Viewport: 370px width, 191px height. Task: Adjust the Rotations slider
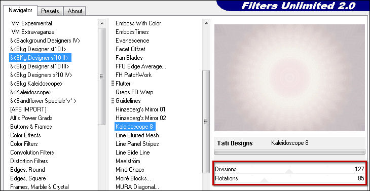[289, 178]
